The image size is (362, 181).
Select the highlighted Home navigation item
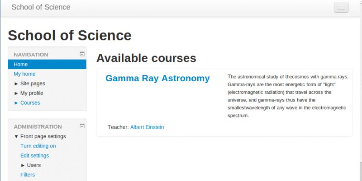coord(21,65)
